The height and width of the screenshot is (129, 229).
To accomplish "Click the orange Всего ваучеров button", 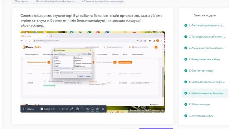I will [125, 62].
